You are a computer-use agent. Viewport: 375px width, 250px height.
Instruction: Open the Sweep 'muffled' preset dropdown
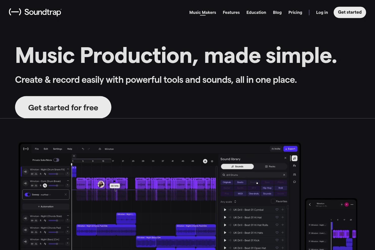click(46, 195)
